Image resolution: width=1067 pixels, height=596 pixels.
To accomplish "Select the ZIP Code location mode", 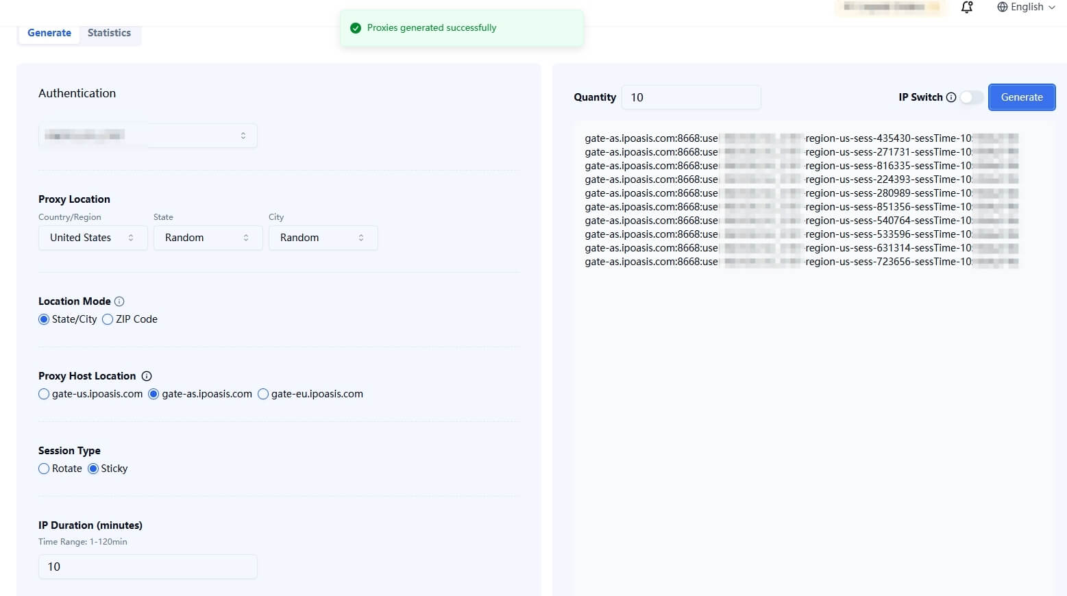I will 108,319.
